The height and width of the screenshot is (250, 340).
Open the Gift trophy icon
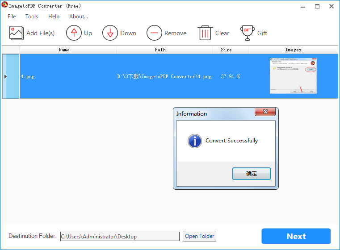(247, 33)
